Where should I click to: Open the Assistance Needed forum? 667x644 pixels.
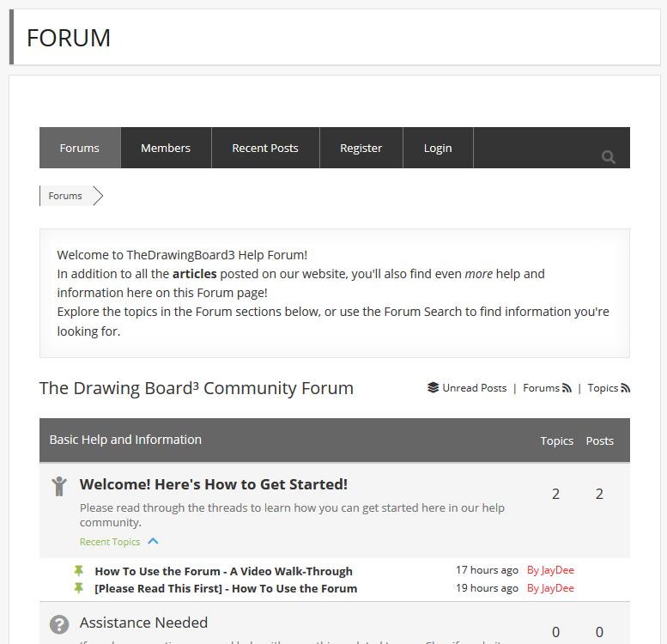pyautogui.click(x=143, y=623)
